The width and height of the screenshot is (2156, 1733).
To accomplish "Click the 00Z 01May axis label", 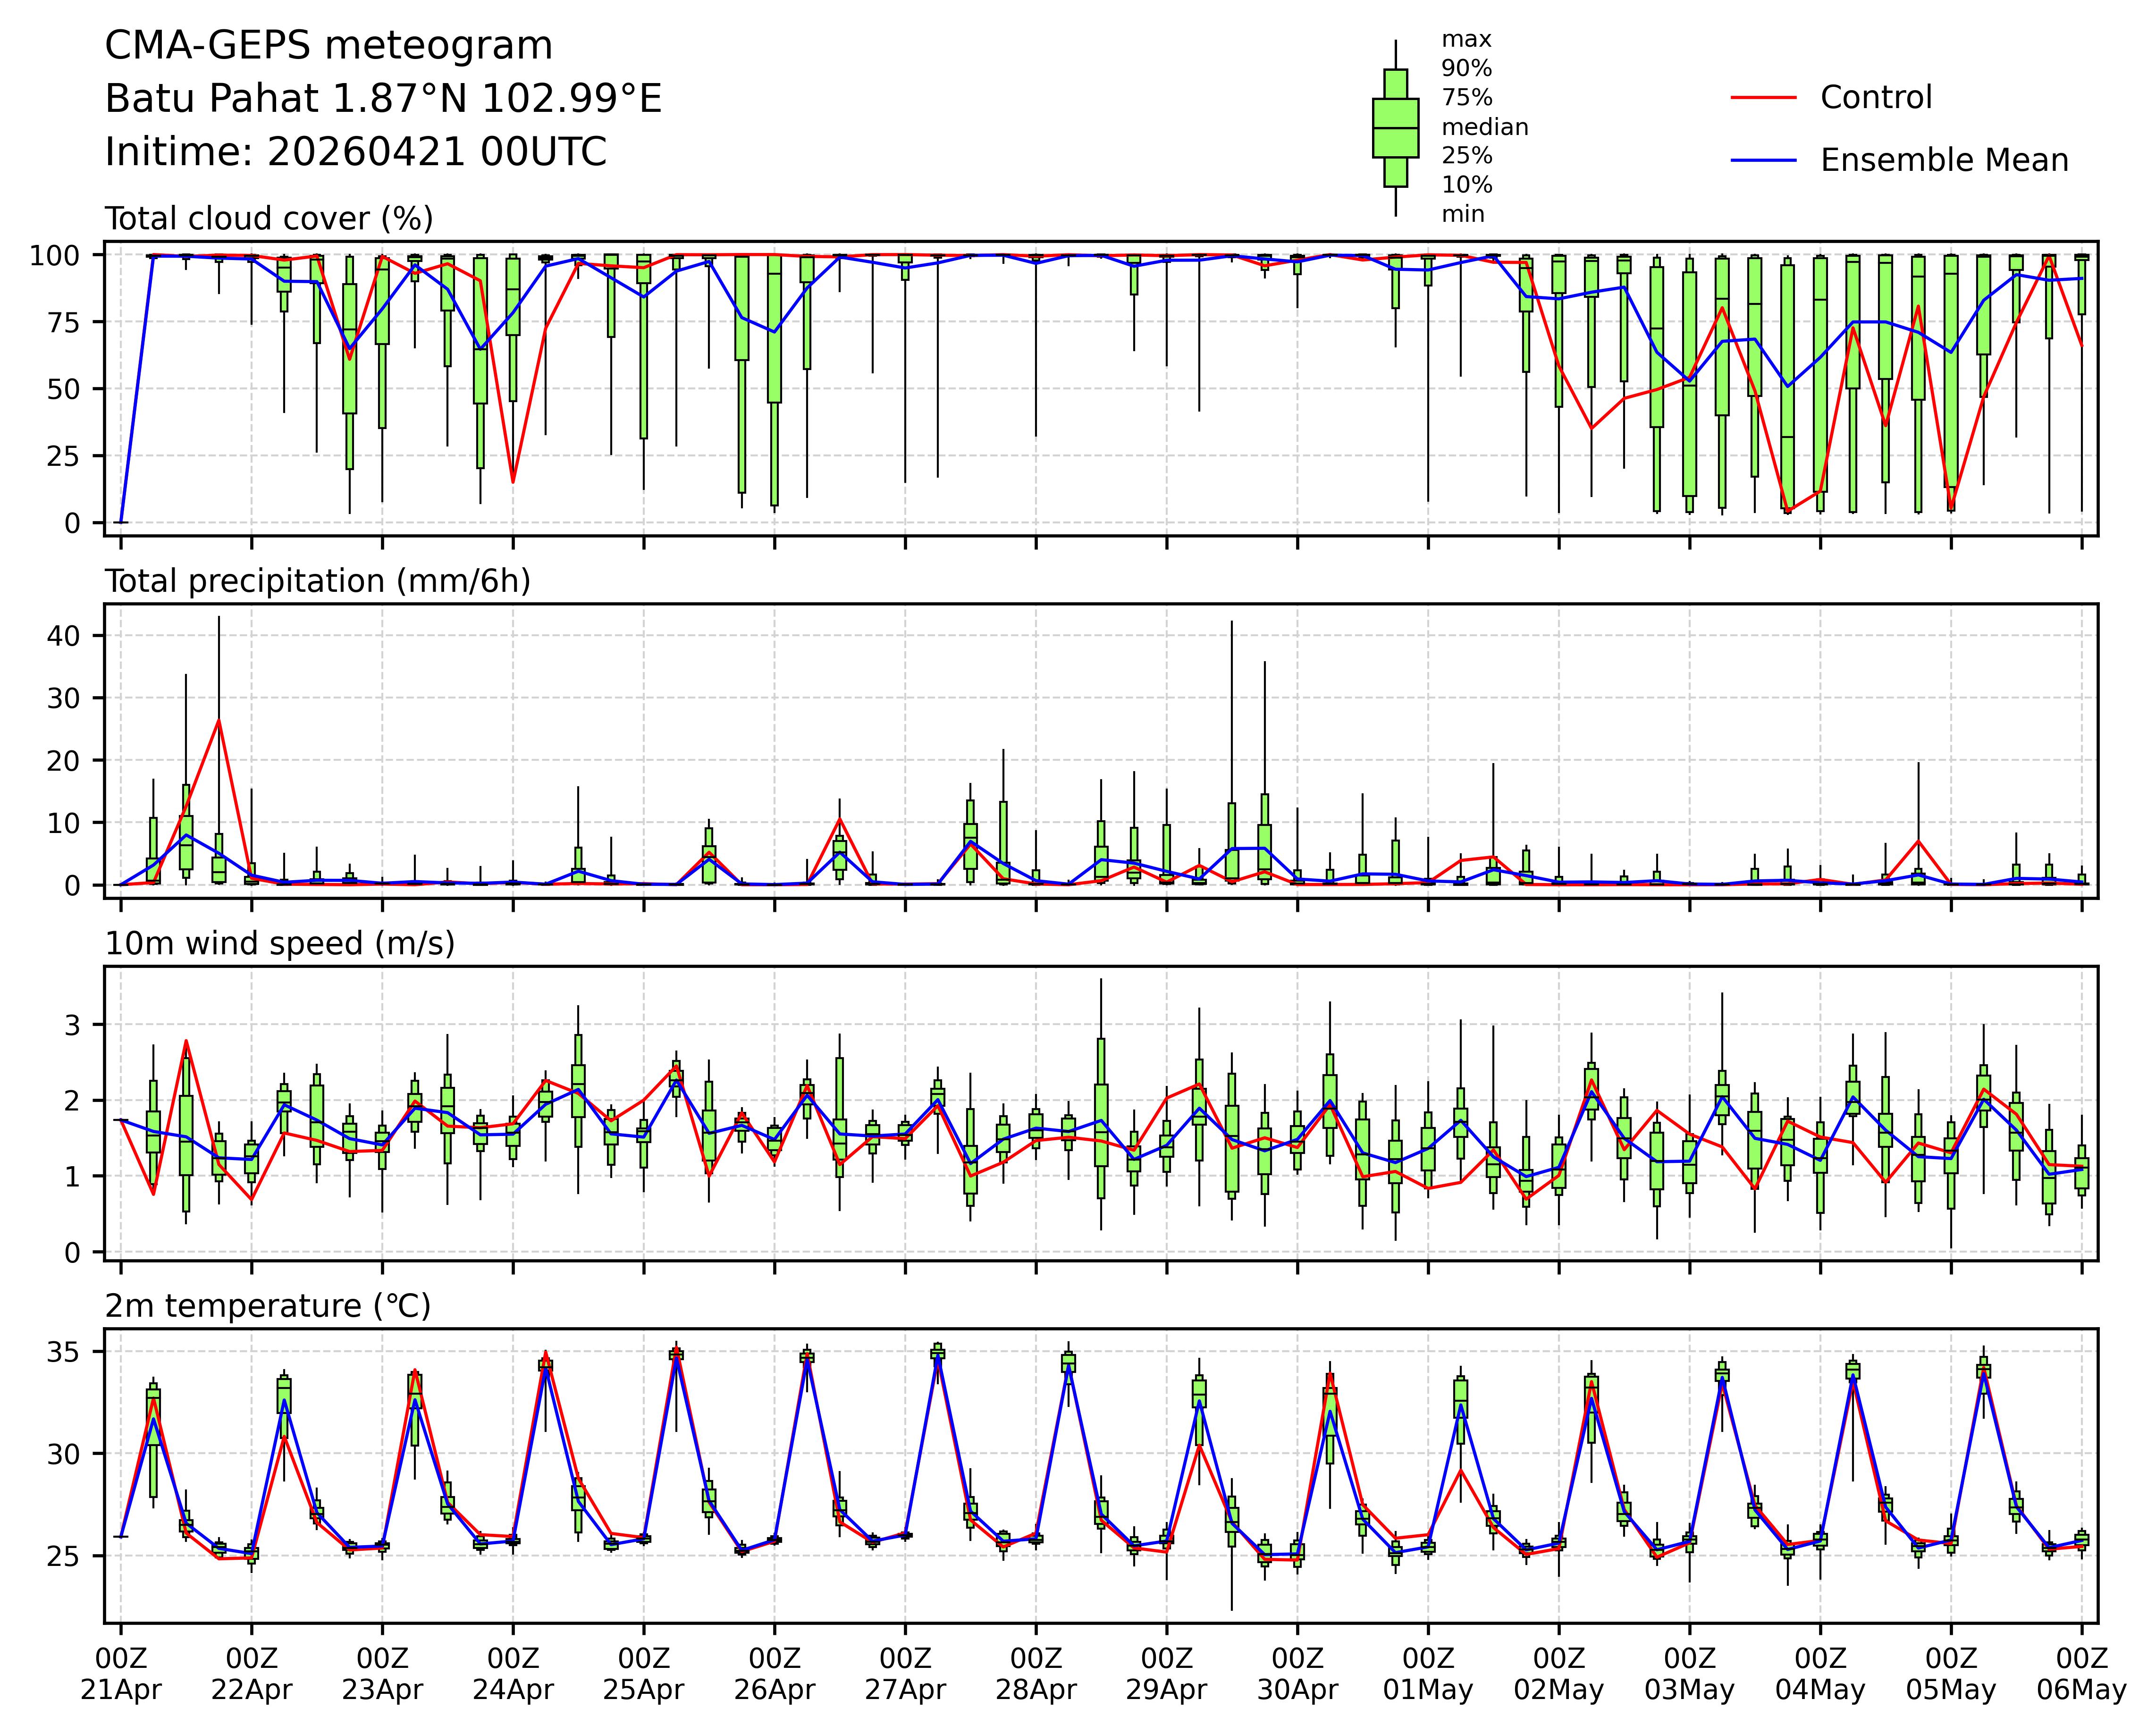I will (x=1428, y=1675).
